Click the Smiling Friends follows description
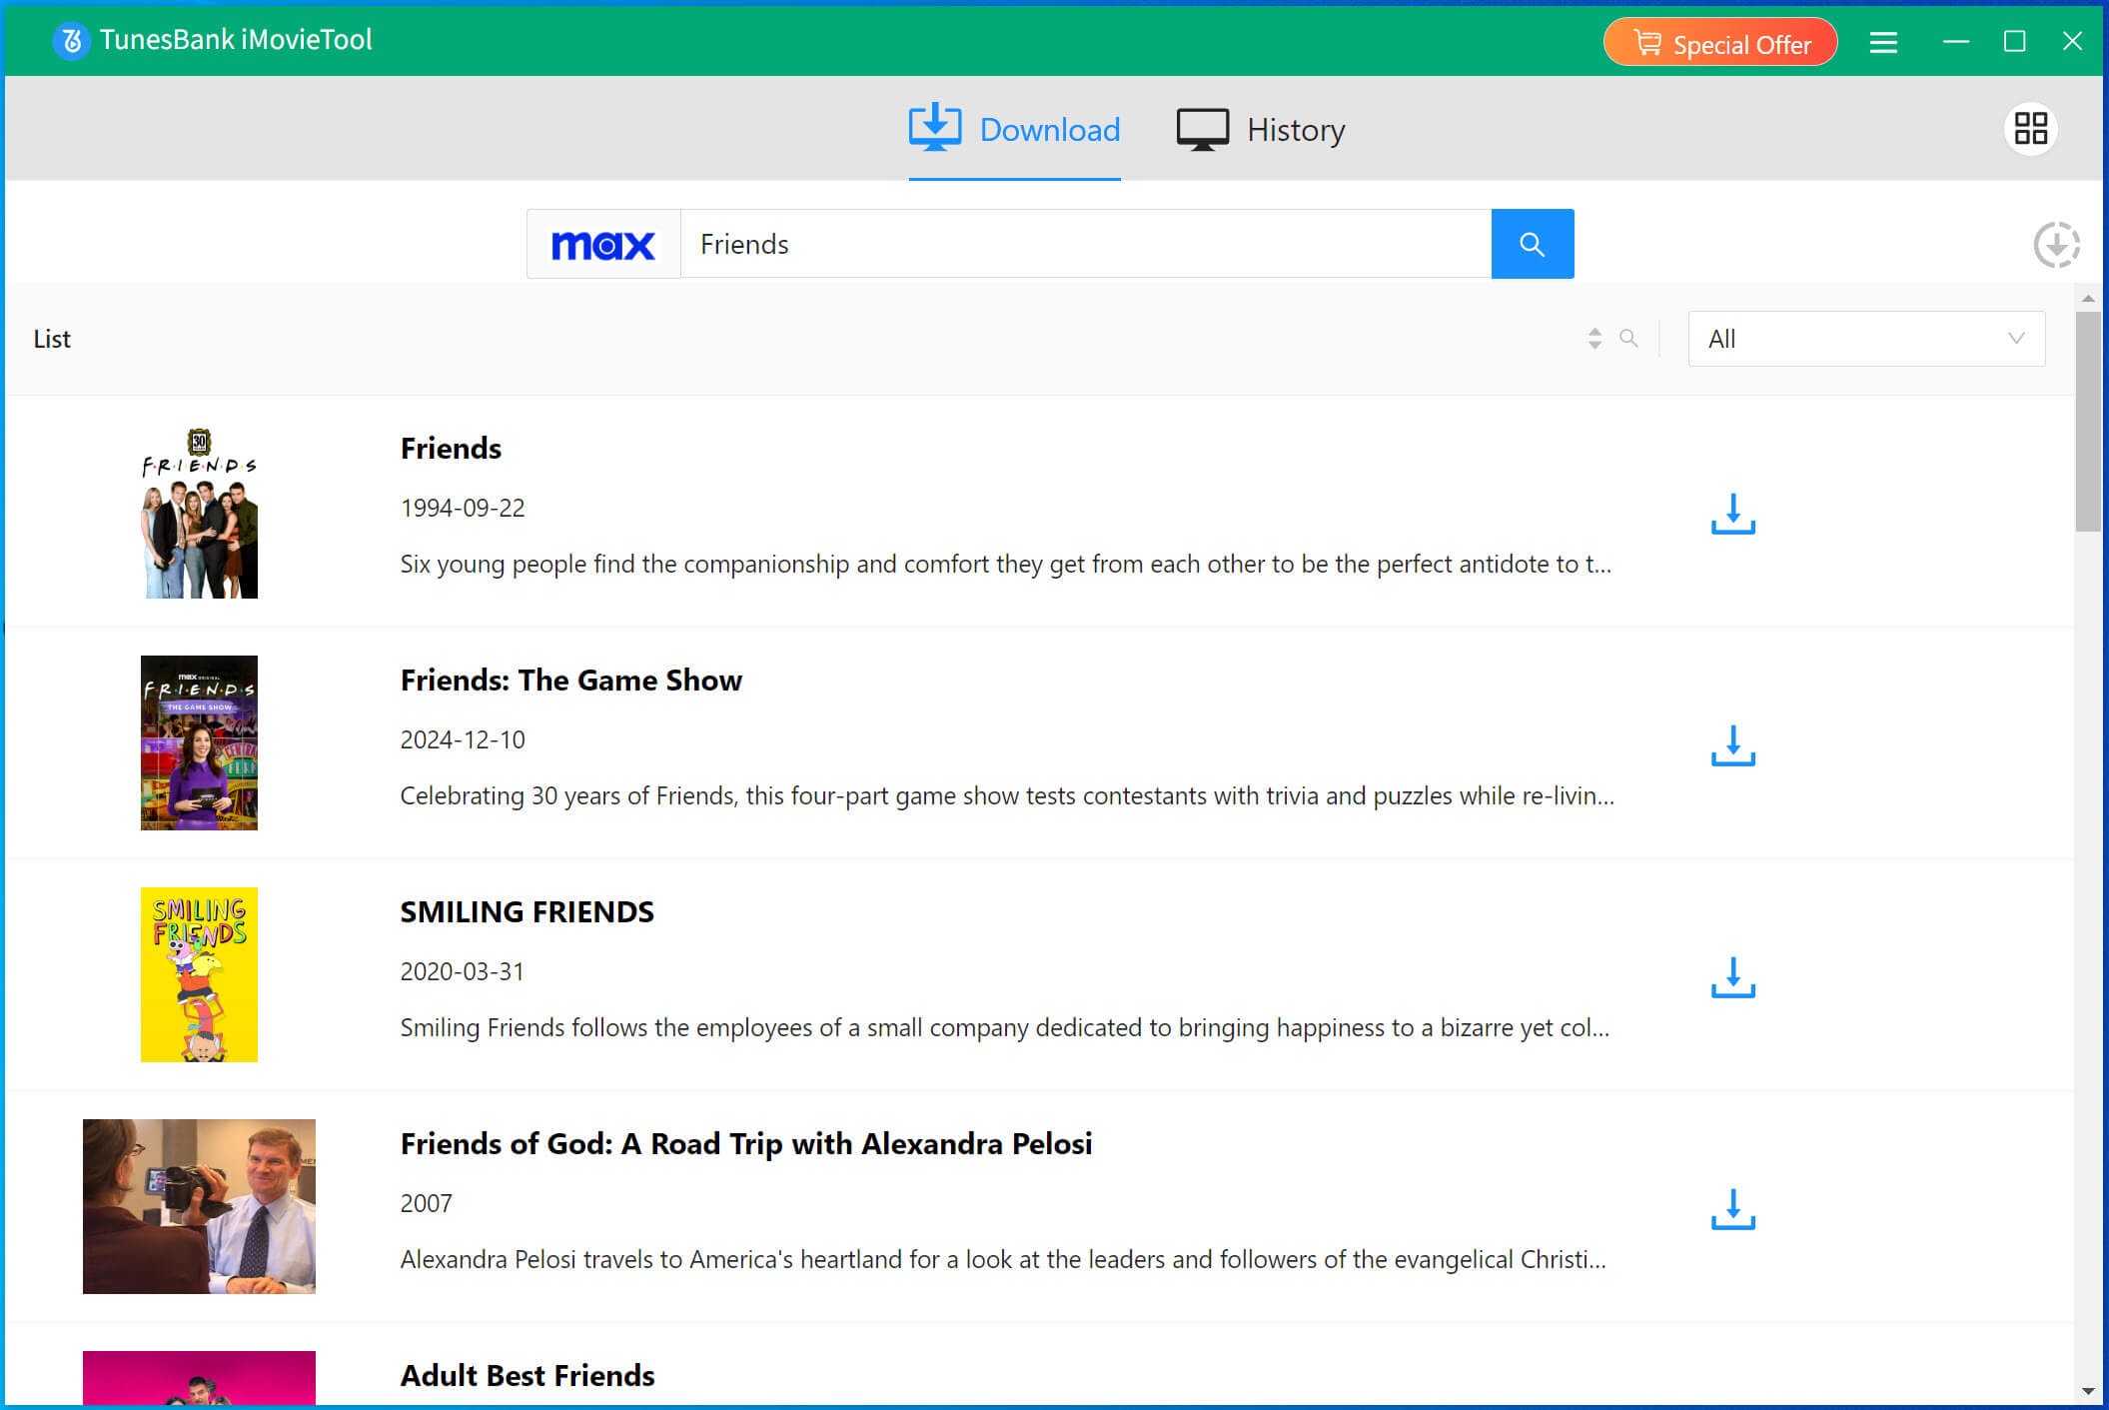The width and height of the screenshot is (2109, 1410). tap(1005, 1028)
